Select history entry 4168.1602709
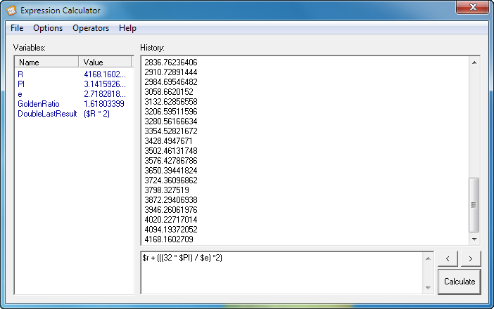The image size is (494, 309). [x=169, y=239]
